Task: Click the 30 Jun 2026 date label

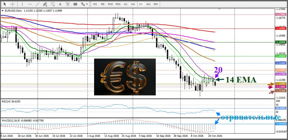Action: (x=42, y=136)
